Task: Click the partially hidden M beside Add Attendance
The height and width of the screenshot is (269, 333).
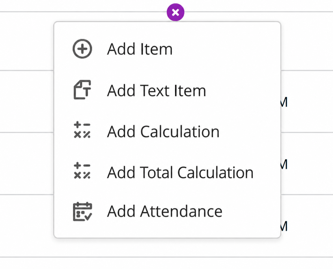Action: tap(284, 226)
